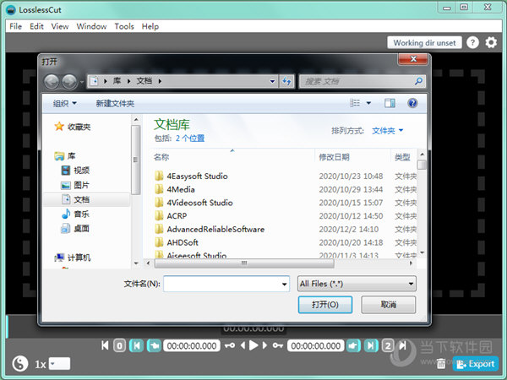The width and height of the screenshot is (507, 380).
Task: Open the Edit menu
Action: (x=36, y=26)
